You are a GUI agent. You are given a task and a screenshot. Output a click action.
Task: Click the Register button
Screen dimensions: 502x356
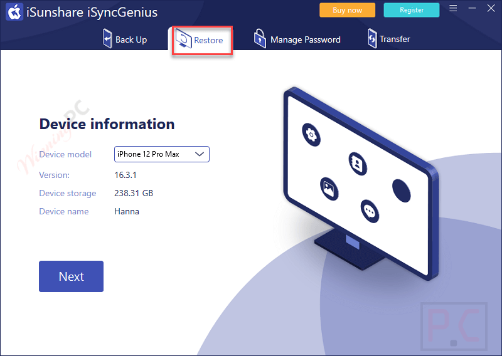click(x=412, y=10)
